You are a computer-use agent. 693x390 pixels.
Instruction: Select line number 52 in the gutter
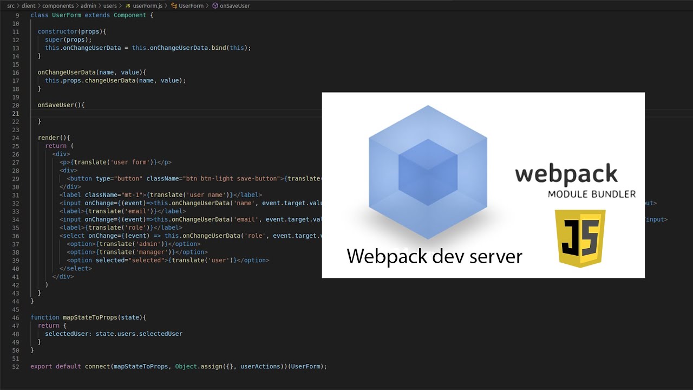click(x=16, y=367)
